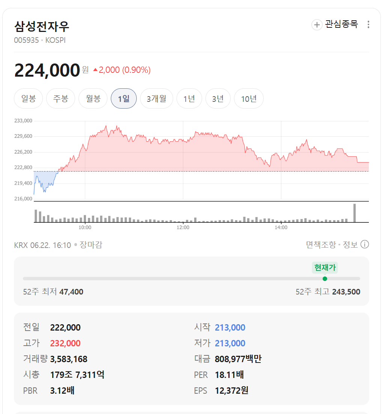Select the 월봉 monthly candle tab
388x414 pixels.
(93, 98)
